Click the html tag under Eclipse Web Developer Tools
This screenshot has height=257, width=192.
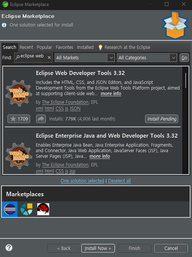click(x=49, y=109)
